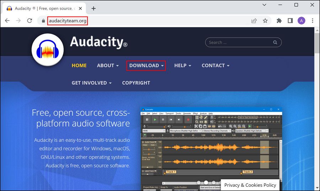
Task: Click the Audio Track gain slider
Action: click(149, 149)
